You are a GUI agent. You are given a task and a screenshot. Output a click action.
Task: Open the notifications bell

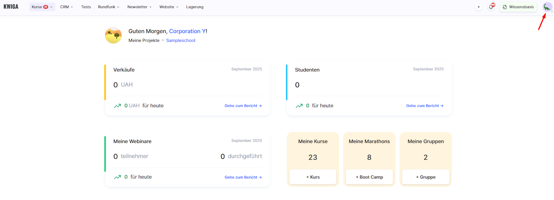pyautogui.click(x=491, y=7)
